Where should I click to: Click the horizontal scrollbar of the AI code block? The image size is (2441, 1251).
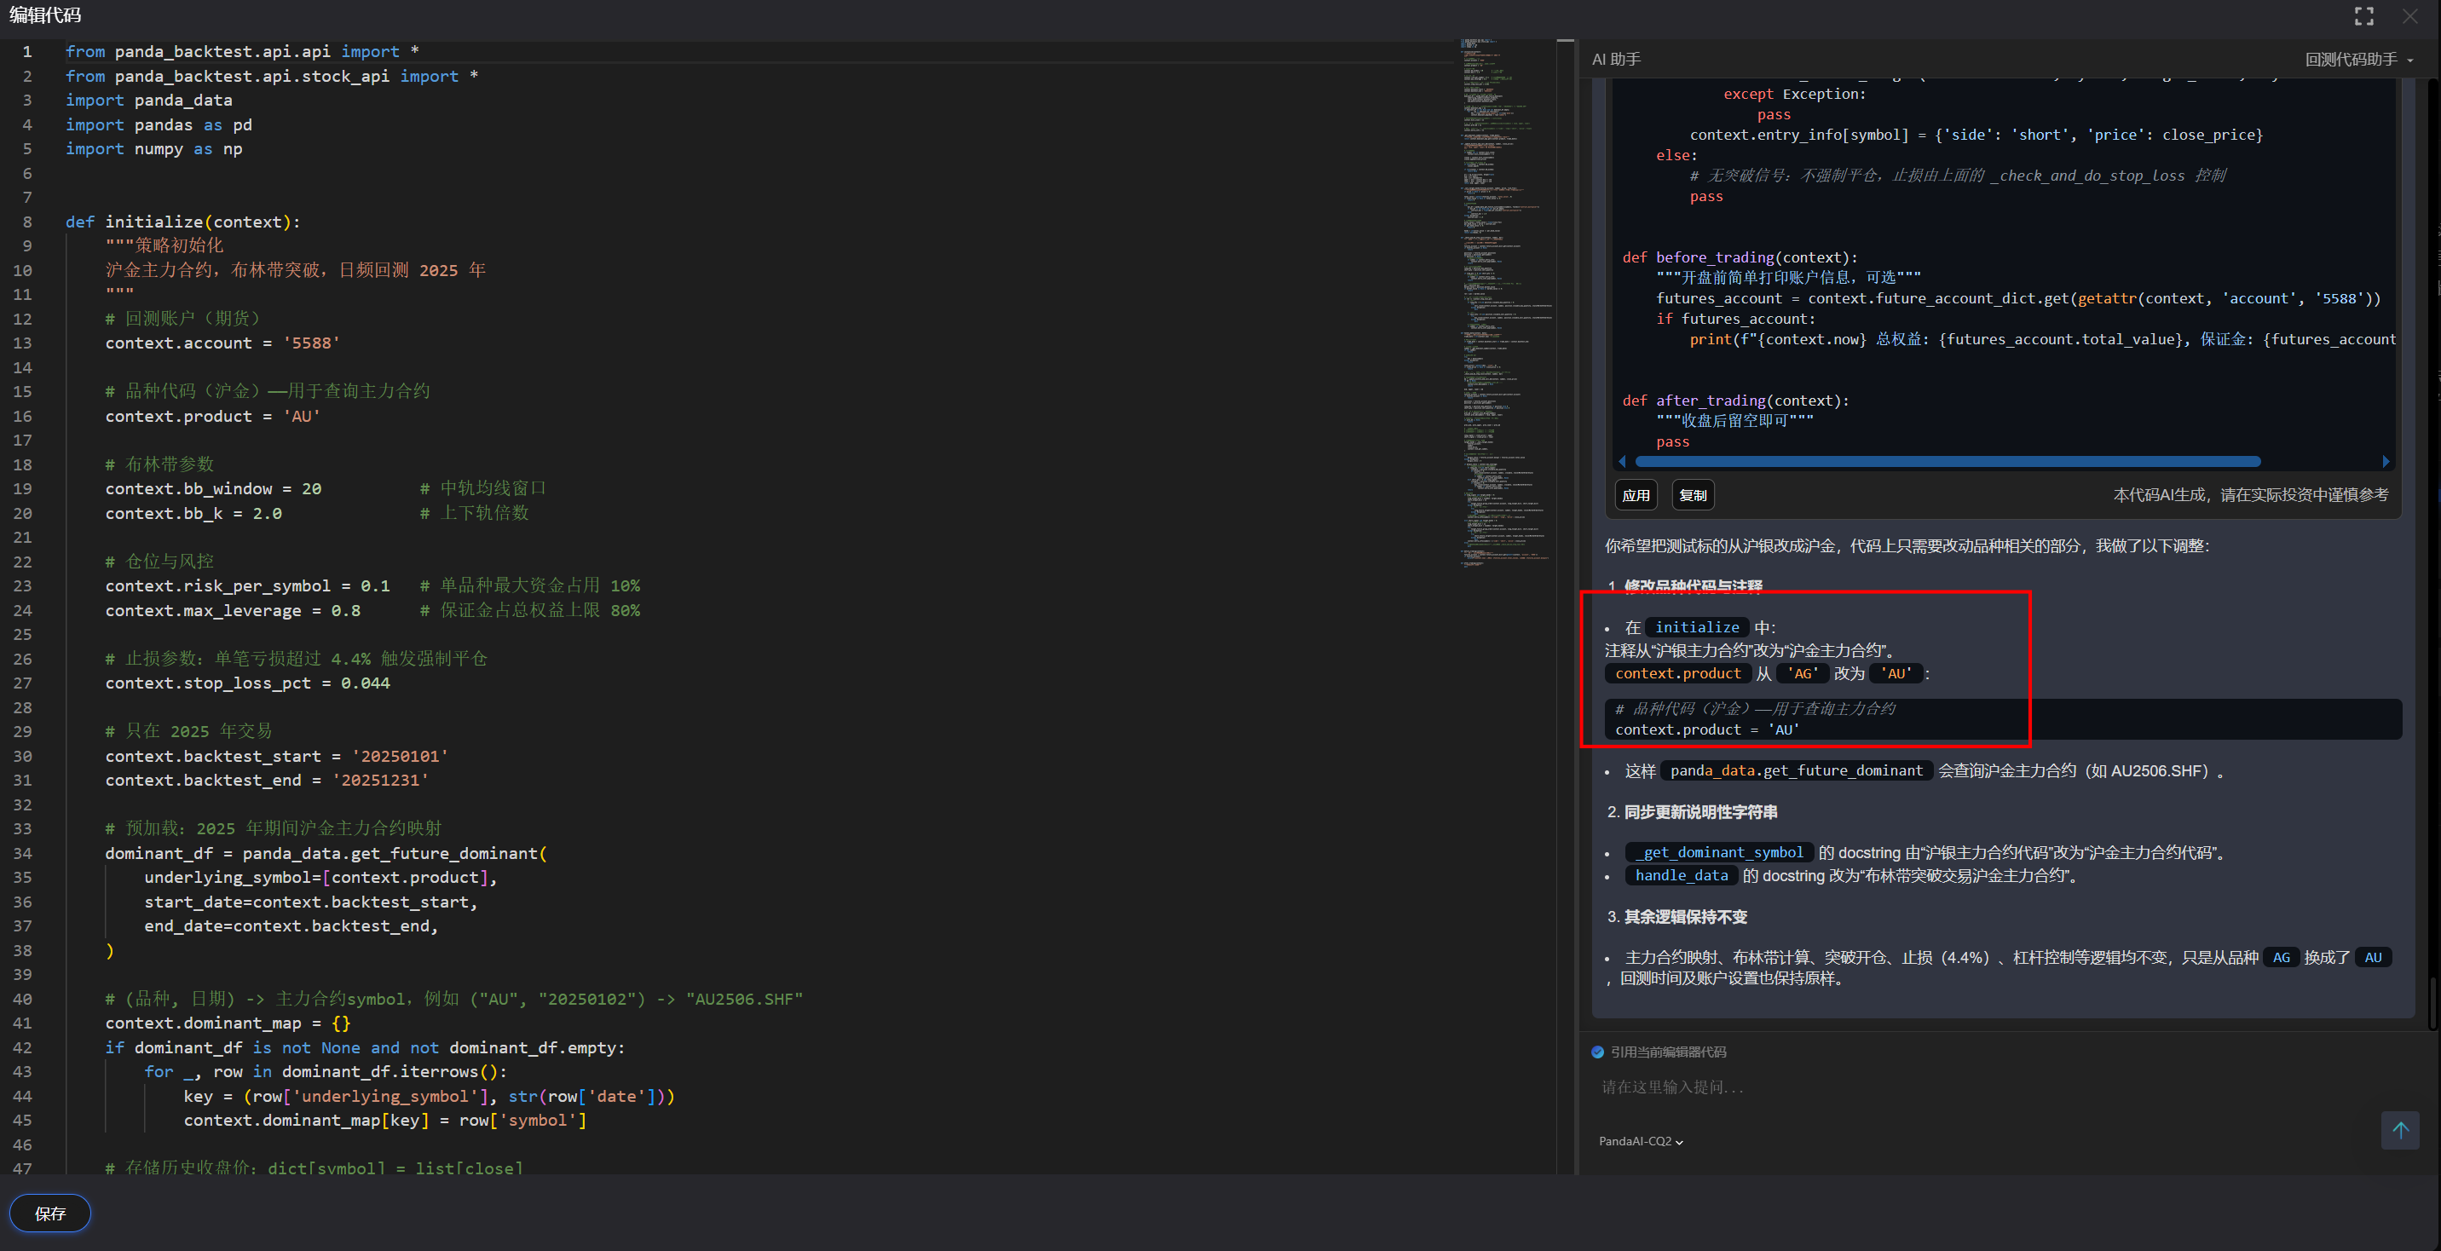pyautogui.click(x=1948, y=462)
